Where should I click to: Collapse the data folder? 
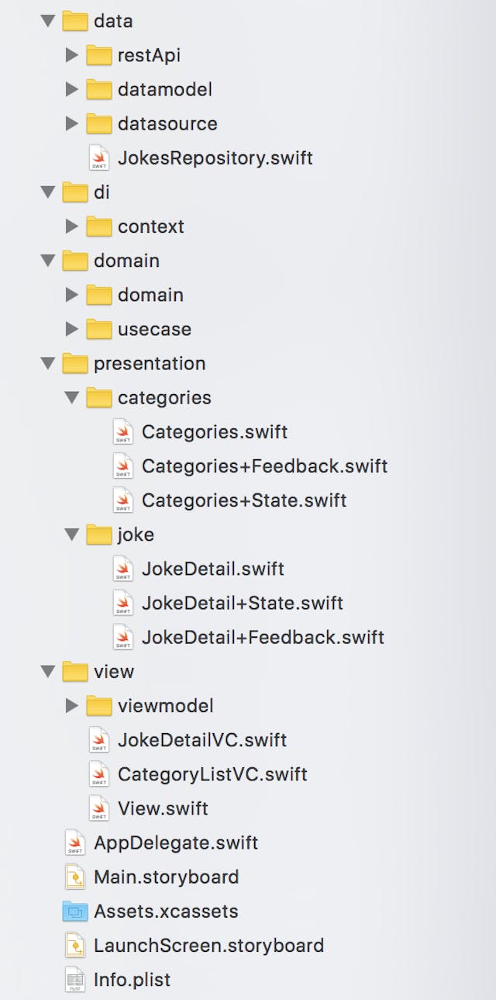point(48,22)
